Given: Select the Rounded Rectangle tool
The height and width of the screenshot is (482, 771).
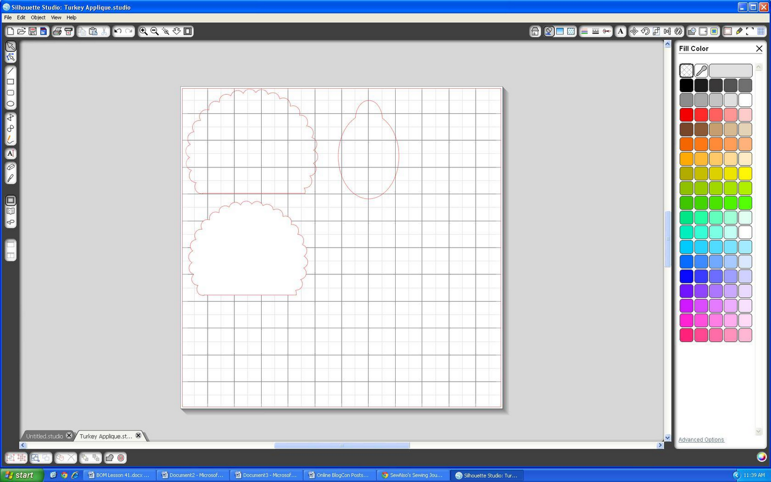Looking at the screenshot, I should tap(11, 93).
